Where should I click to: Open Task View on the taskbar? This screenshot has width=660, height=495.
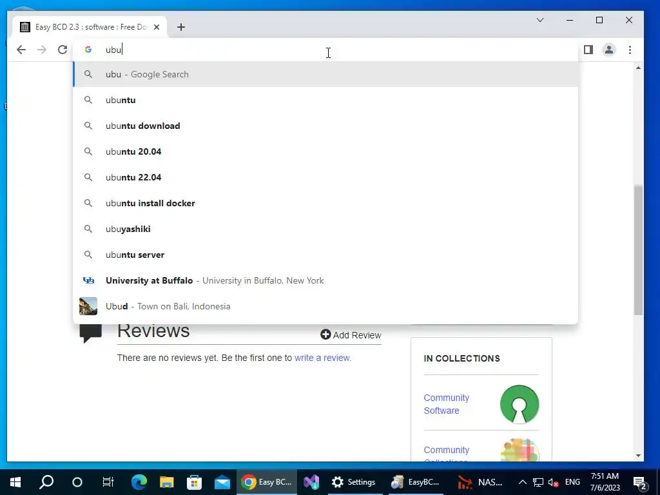[108, 482]
